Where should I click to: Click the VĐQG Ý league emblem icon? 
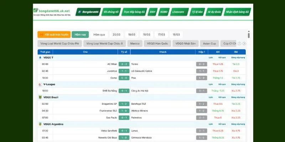(x=40, y=57)
